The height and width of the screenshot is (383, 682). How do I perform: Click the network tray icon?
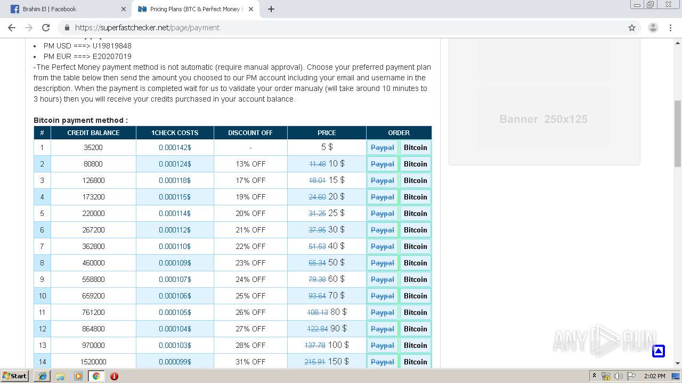(606, 376)
